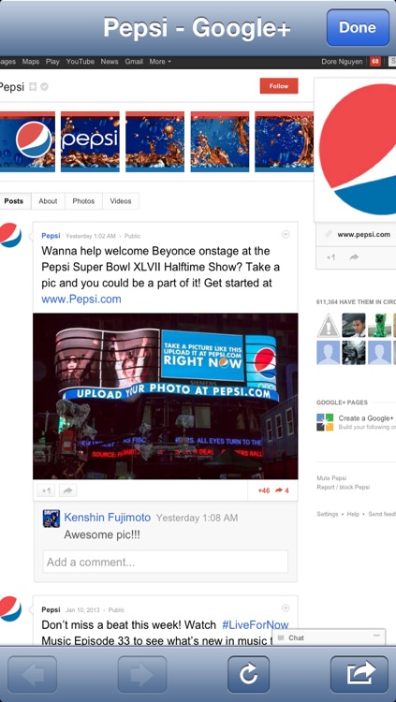Minimize the Chat panel

coord(376,636)
